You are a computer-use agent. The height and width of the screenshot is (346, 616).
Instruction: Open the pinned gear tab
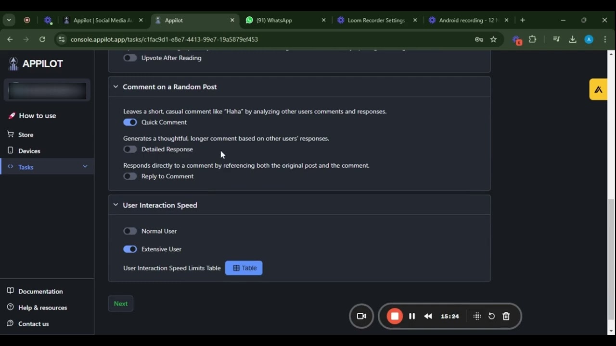point(48,20)
